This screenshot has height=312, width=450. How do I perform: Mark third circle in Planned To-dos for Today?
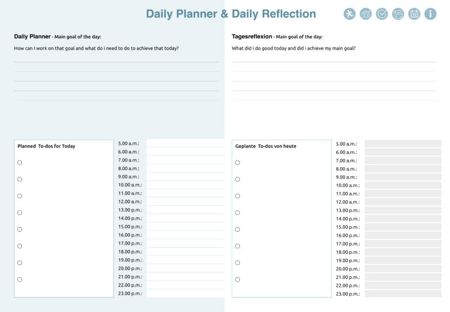tap(20, 196)
